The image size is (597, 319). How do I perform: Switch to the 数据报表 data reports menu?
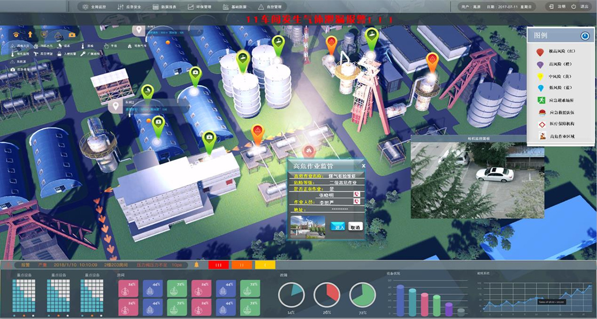(x=167, y=7)
